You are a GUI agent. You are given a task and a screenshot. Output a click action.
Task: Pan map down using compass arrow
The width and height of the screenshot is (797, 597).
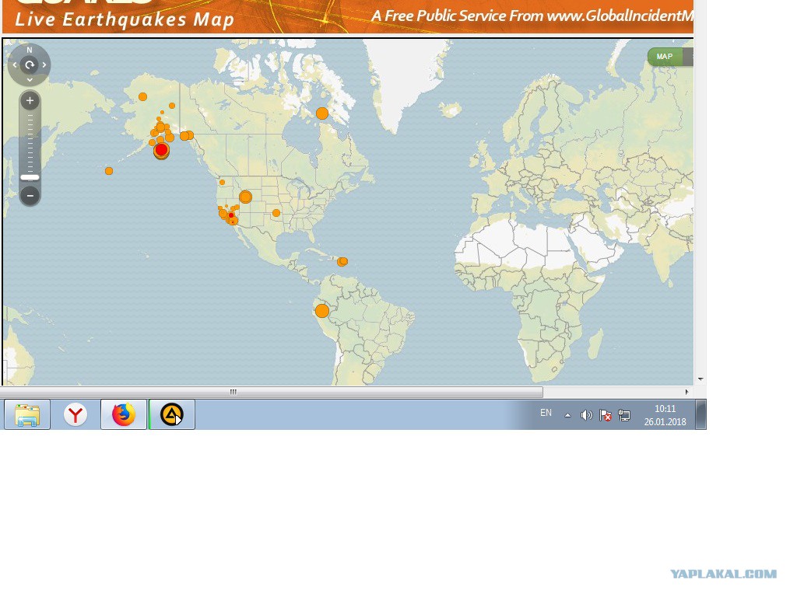click(x=30, y=80)
